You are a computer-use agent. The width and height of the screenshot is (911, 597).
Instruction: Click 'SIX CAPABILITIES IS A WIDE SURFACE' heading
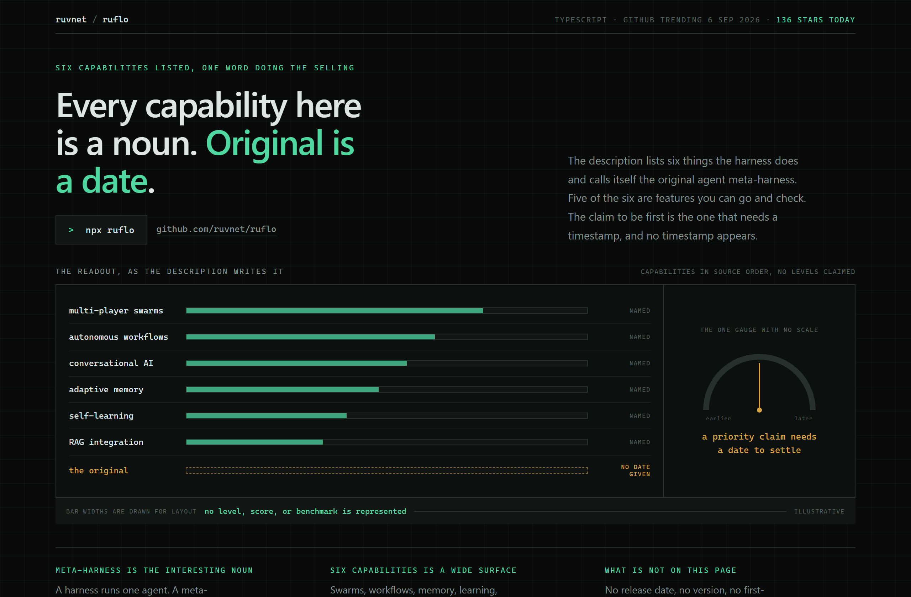click(x=423, y=570)
